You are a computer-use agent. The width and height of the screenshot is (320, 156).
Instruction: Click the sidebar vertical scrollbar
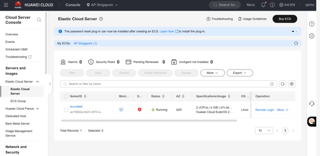[46, 43]
